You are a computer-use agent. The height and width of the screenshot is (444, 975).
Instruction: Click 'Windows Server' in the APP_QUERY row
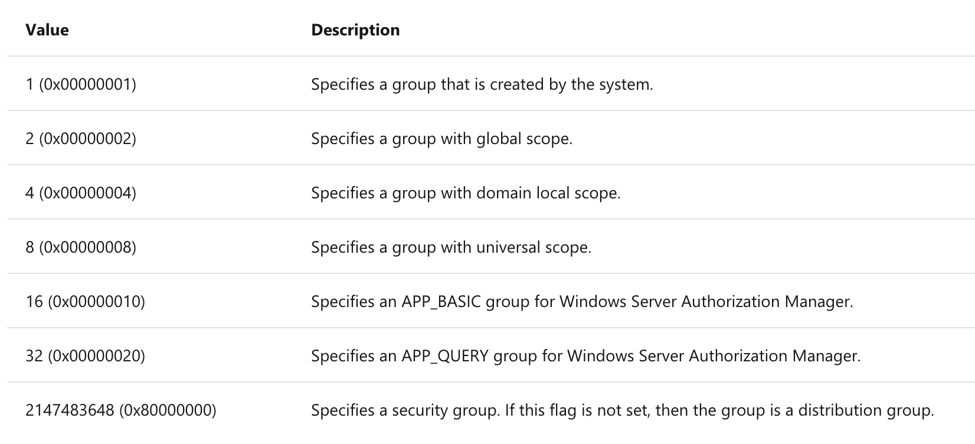(619, 356)
